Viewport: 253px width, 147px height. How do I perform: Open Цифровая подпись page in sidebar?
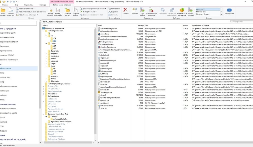point(7,37)
